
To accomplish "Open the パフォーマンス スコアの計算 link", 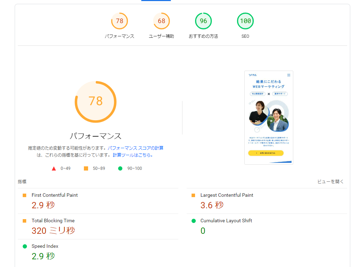I will pyautogui.click(x=135, y=148).
